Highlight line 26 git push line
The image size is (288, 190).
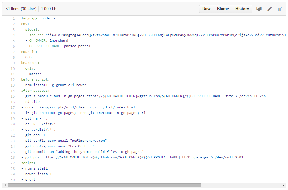pos(13,158)
